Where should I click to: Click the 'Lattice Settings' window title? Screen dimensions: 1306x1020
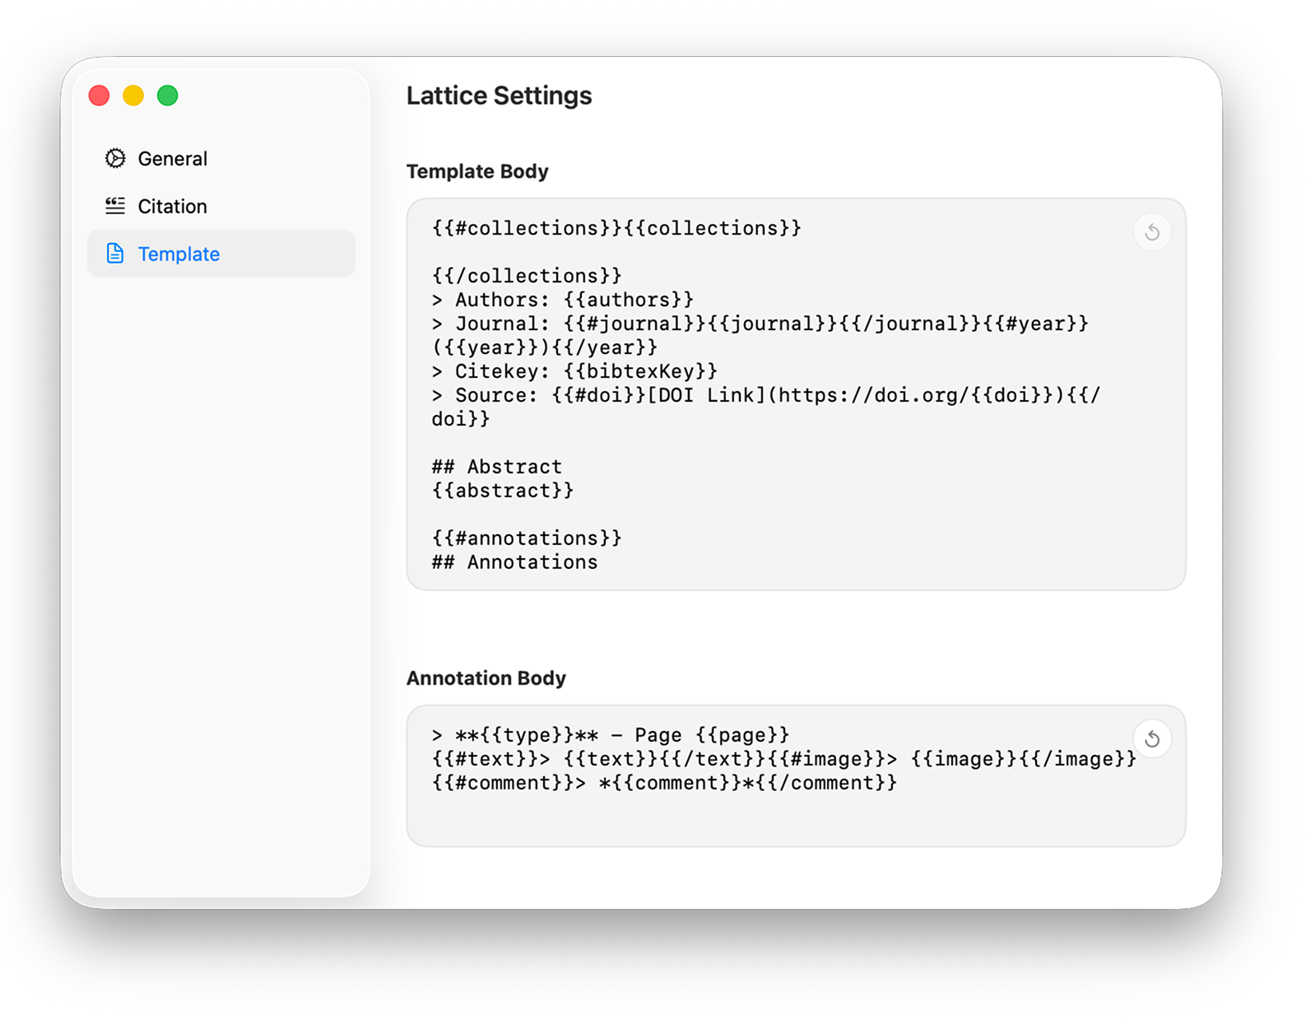[499, 95]
